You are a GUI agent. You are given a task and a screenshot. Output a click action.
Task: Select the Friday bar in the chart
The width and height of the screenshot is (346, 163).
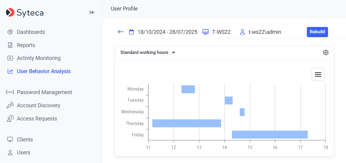pyautogui.click(x=270, y=135)
